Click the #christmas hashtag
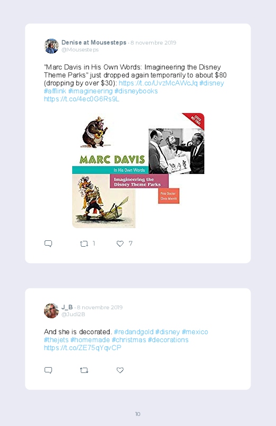 pyautogui.click(x=129, y=340)
